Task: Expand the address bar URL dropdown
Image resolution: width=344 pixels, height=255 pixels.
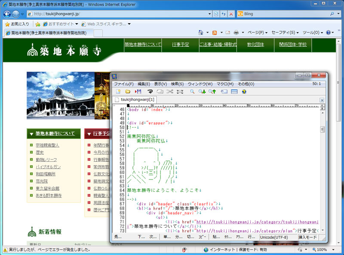Action: [209, 14]
